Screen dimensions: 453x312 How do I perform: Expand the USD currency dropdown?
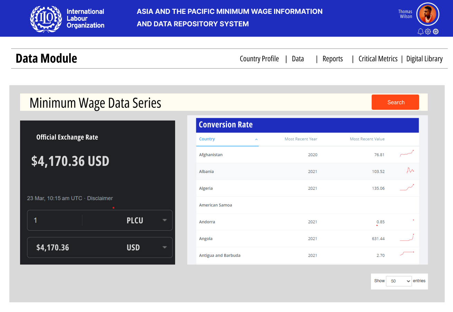click(165, 247)
